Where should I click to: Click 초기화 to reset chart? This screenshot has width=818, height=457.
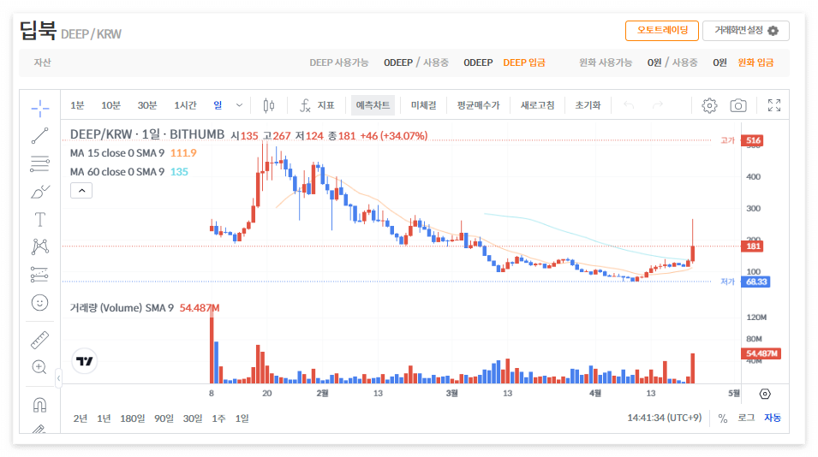tap(588, 105)
